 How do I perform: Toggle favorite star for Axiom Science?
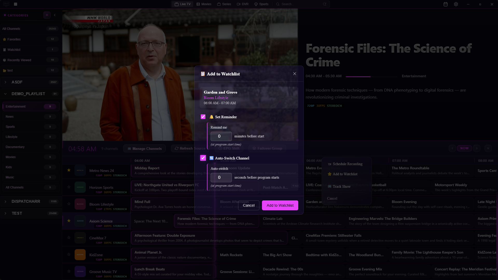pos(69,221)
